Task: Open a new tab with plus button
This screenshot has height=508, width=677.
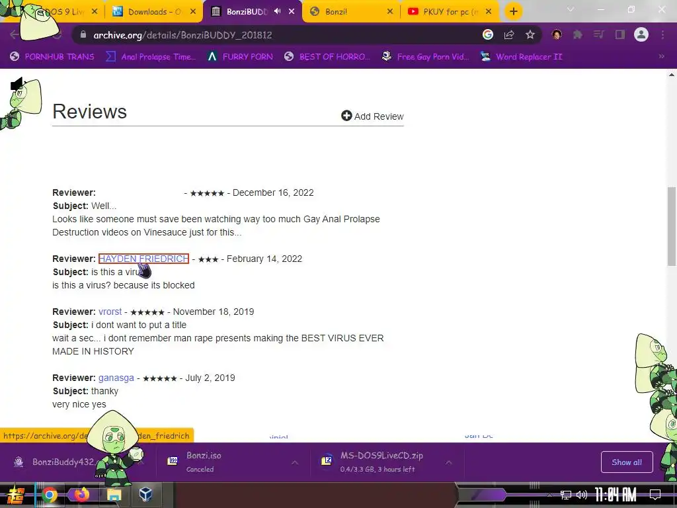Action: 513,12
